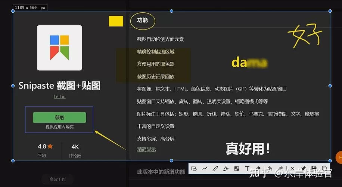The width and height of the screenshot is (342, 187).
Task: Click the 4K 评论数 review count
Action: click(75, 150)
